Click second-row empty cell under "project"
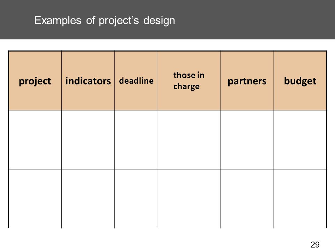 click(x=35, y=199)
